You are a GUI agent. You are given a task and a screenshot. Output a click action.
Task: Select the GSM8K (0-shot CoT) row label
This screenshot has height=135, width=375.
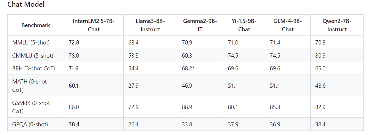click(x=31, y=107)
